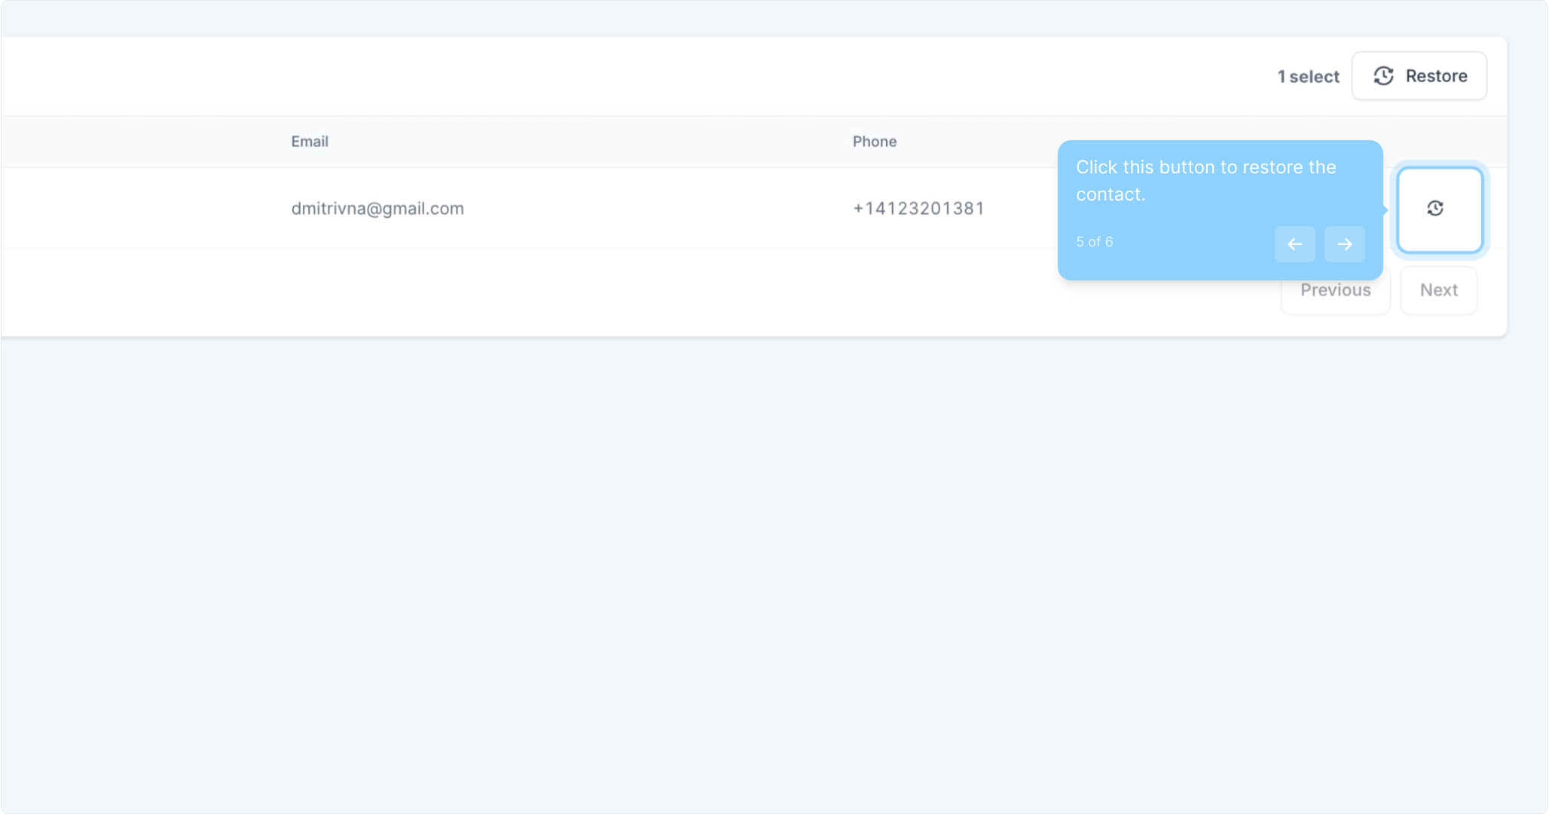The height and width of the screenshot is (814, 1549).
Task: Select the +14123201381 phone cell
Action: [918, 209]
